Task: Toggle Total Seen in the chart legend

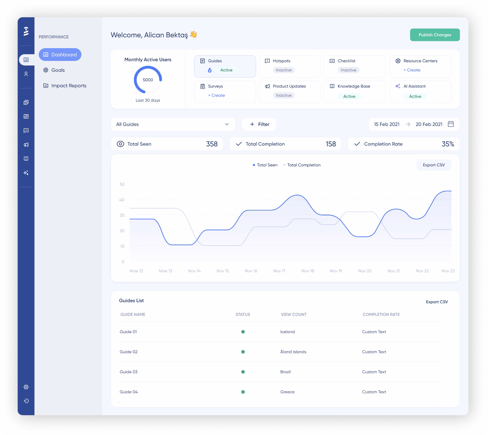Action: point(265,165)
